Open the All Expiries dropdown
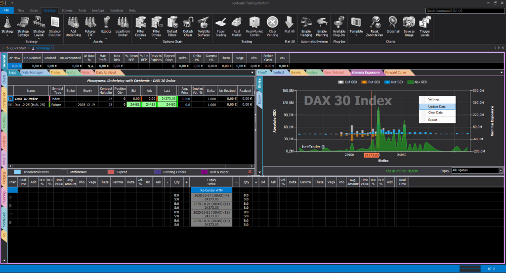This screenshot has height=273, width=506. 477,170
